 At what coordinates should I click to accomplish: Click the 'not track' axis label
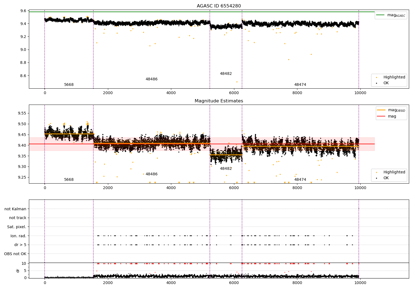click(18, 218)
